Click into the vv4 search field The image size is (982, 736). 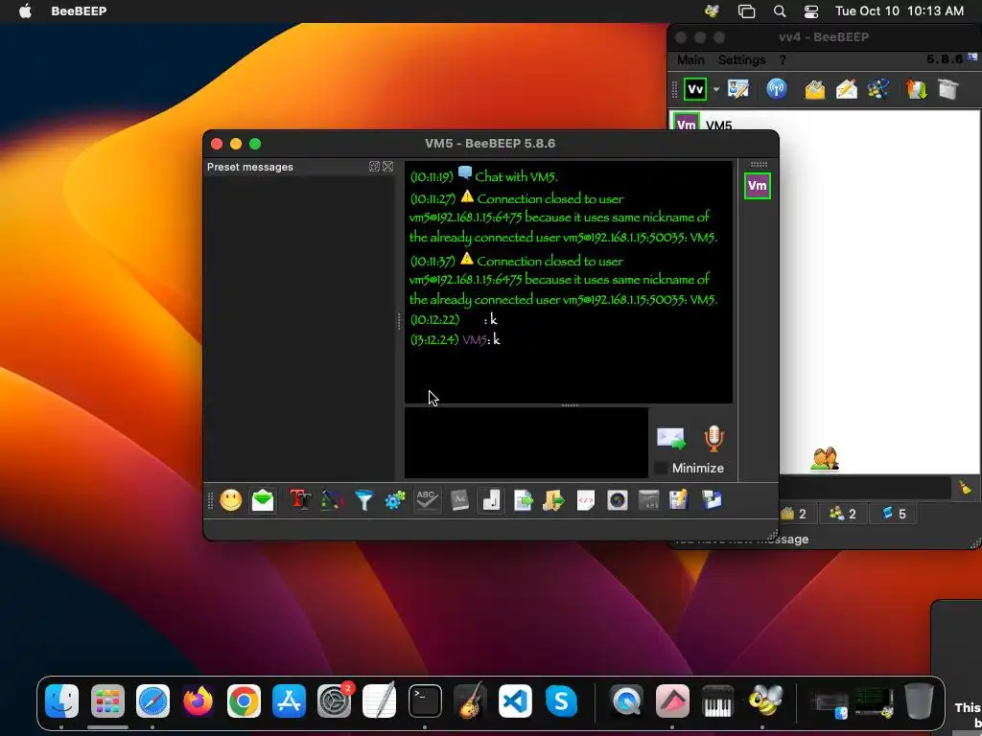864,488
